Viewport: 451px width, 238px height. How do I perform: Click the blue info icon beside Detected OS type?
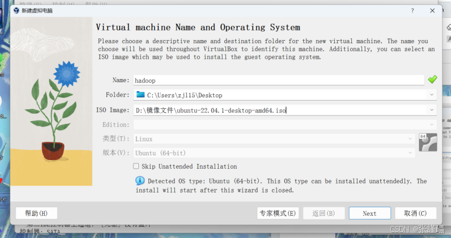tap(140, 181)
